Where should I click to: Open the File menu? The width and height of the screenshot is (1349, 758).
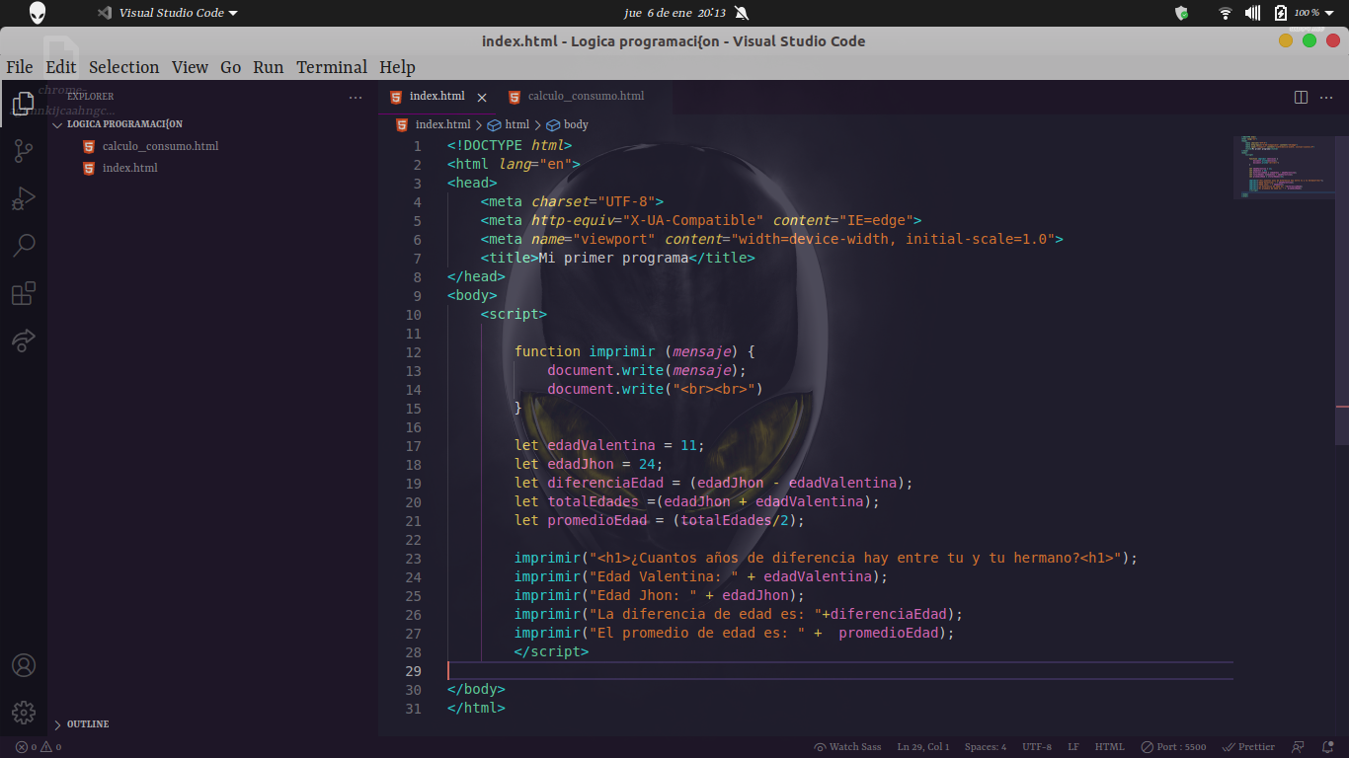(20, 67)
